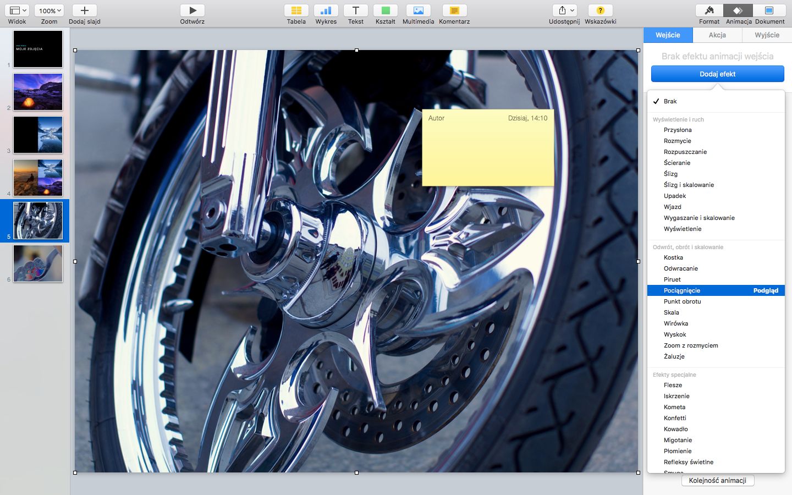Click the Kolejność animacji button
The height and width of the screenshot is (495, 792).
[x=717, y=481]
